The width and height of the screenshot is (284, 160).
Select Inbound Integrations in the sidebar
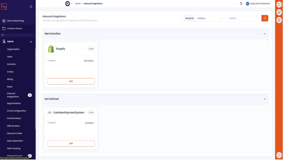[x=13, y=95]
